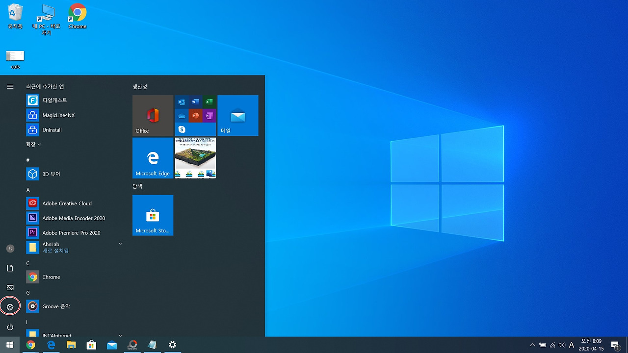Image resolution: width=628 pixels, height=353 pixels.
Task: Open the 3D 뷰어 app
Action: click(x=74, y=174)
